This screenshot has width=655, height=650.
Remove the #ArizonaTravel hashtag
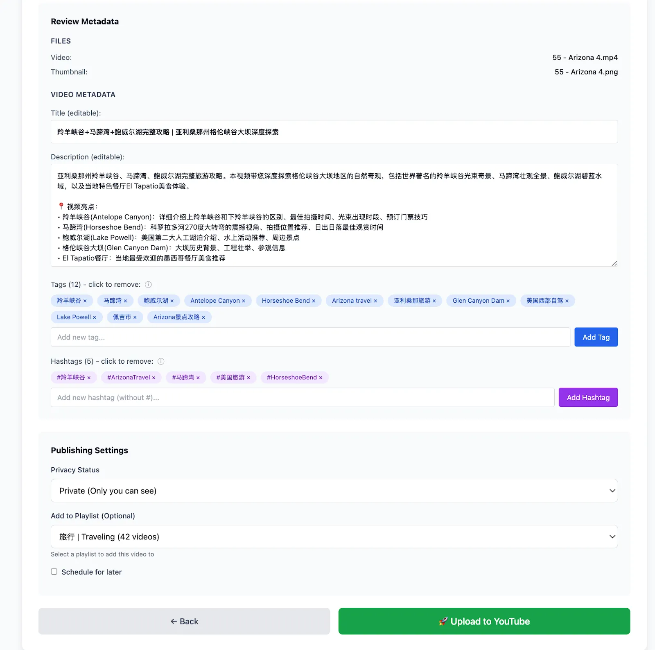pyautogui.click(x=131, y=377)
